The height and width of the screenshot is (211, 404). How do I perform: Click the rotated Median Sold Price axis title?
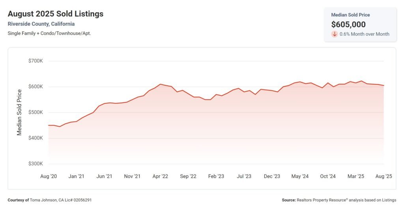tap(19, 112)
